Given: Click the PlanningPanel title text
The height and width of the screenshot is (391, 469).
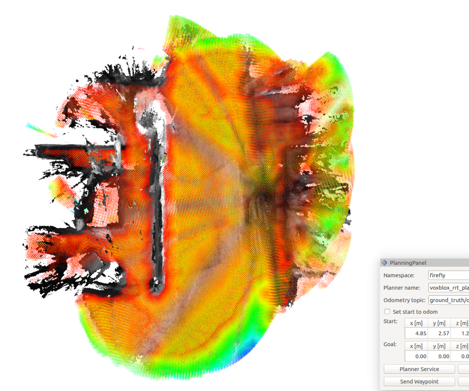Looking at the screenshot, I should click(408, 263).
